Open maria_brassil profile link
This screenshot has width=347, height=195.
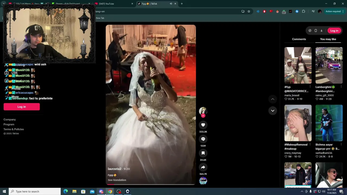(x=292, y=95)
